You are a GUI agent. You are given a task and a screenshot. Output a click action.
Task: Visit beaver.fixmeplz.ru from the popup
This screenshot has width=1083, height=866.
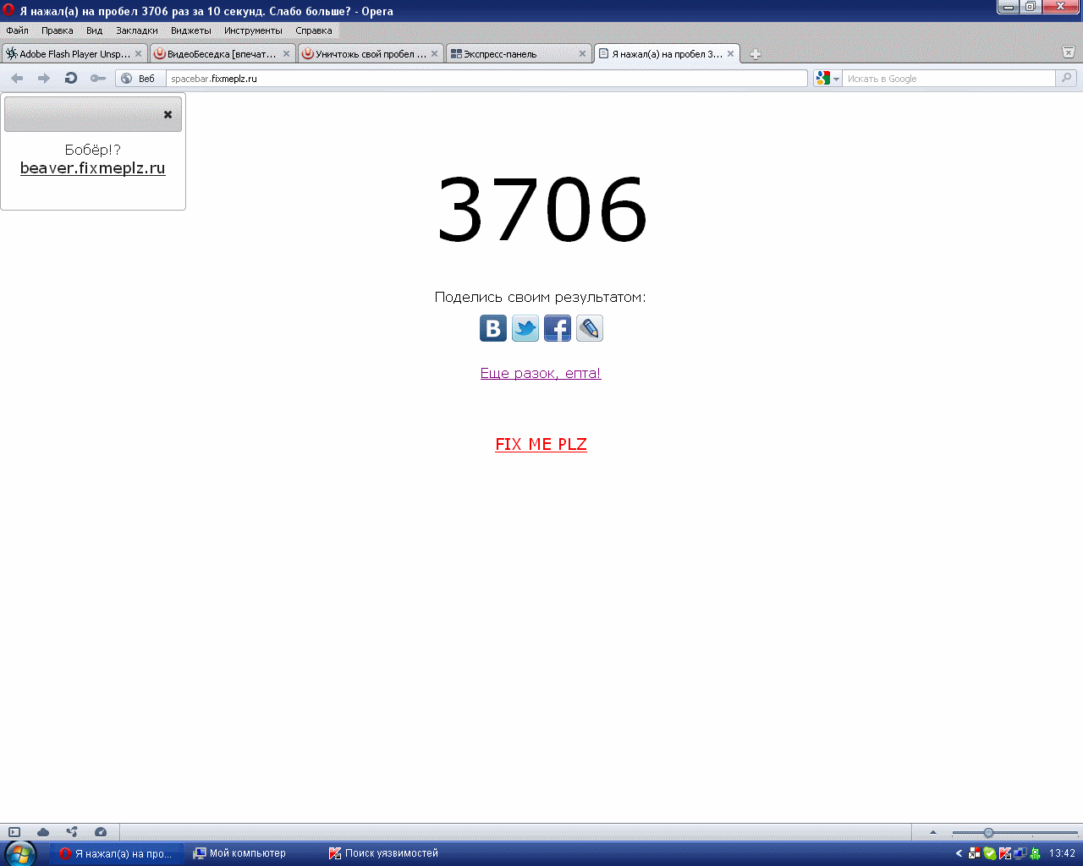point(92,168)
